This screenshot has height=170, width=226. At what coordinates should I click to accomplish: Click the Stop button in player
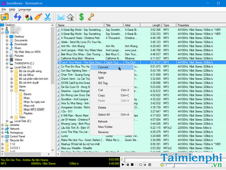pos(132,164)
